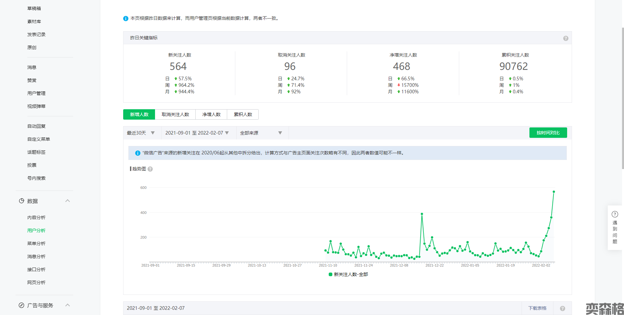Image resolution: width=624 pixels, height=315 pixels.
Task: Open the date range picker dropdown
Action: (197, 133)
